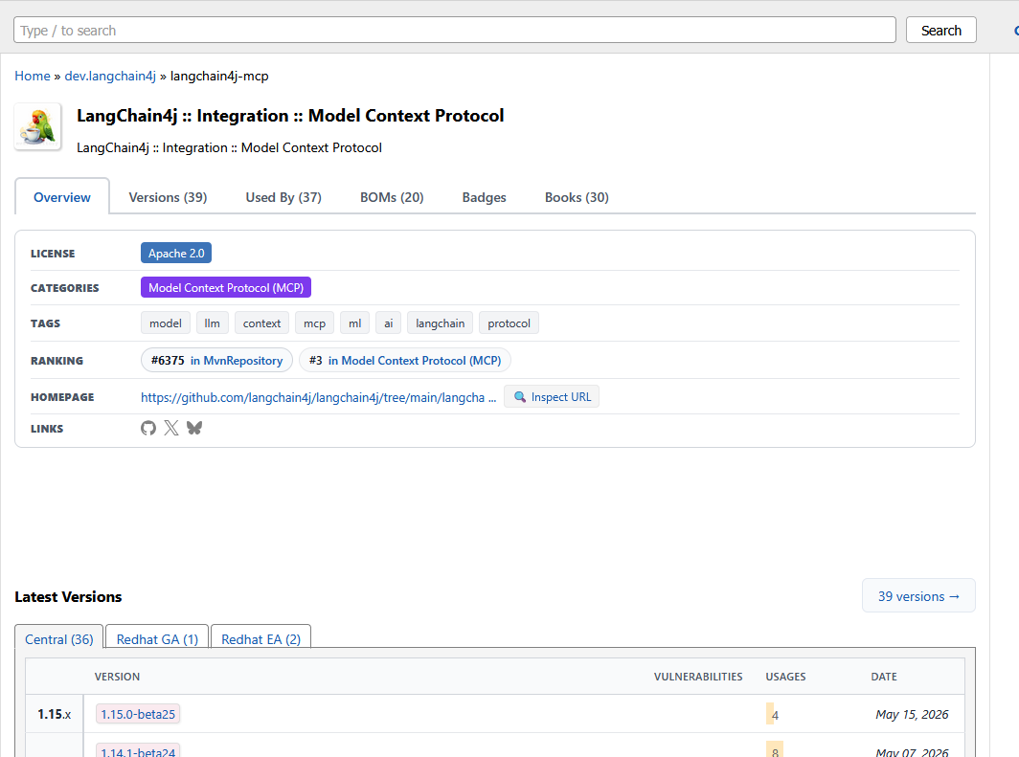Click the LangChain4j parrot logo thumbnail
This screenshot has width=1019, height=757.
[x=37, y=126]
